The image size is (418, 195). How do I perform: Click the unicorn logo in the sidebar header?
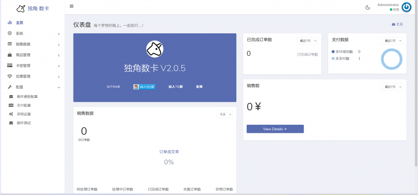tap(21, 8)
